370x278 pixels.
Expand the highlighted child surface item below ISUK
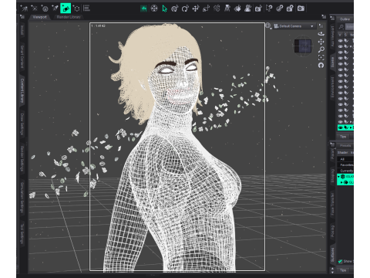point(341,182)
